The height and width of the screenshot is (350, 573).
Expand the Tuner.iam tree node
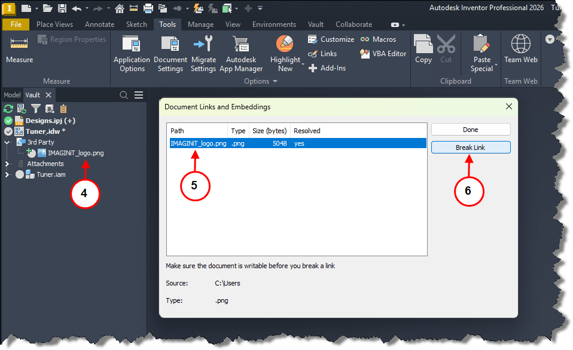click(x=7, y=174)
